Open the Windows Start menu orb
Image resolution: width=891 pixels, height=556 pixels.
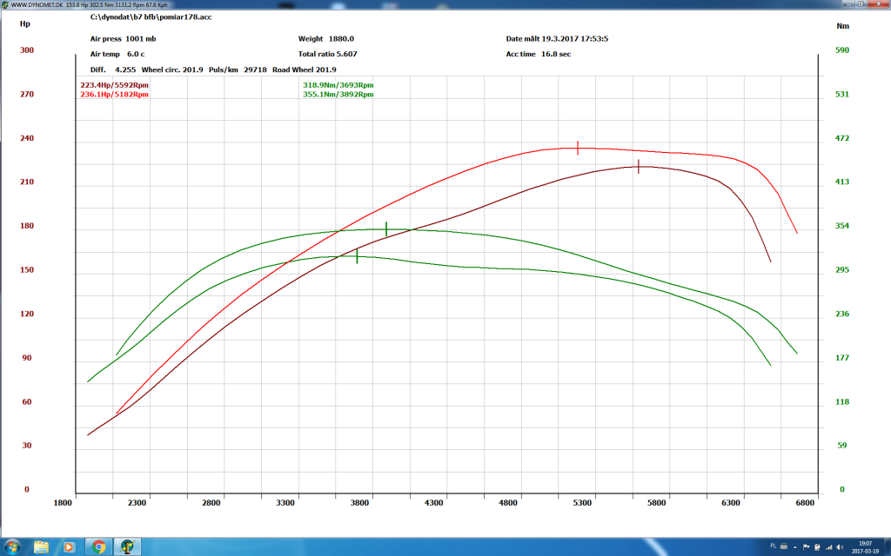click(x=11, y=547)
